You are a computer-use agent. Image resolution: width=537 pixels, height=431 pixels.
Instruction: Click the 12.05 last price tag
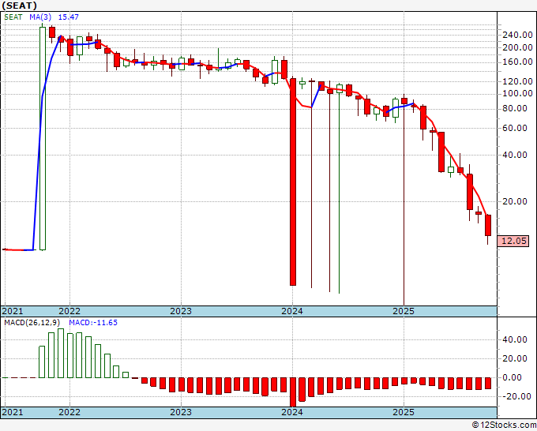click(x=513, y=241)
